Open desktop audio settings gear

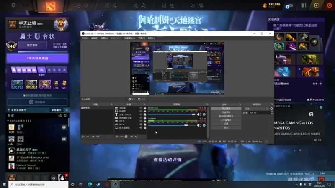click(x=204, y=125)
